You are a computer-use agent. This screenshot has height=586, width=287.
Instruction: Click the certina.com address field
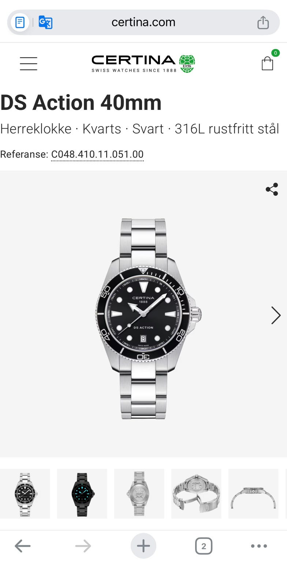pos(143,22)
